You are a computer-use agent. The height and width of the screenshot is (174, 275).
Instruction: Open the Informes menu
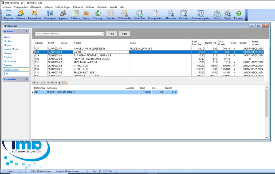click(x=78, y=7)
